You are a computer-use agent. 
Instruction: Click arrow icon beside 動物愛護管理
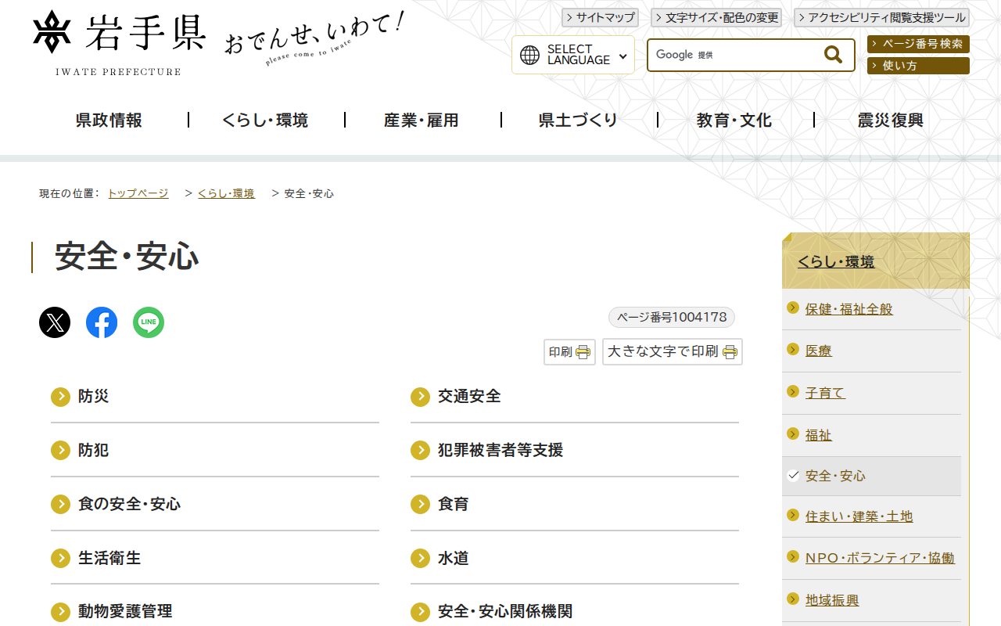click(x=61, y=612)
